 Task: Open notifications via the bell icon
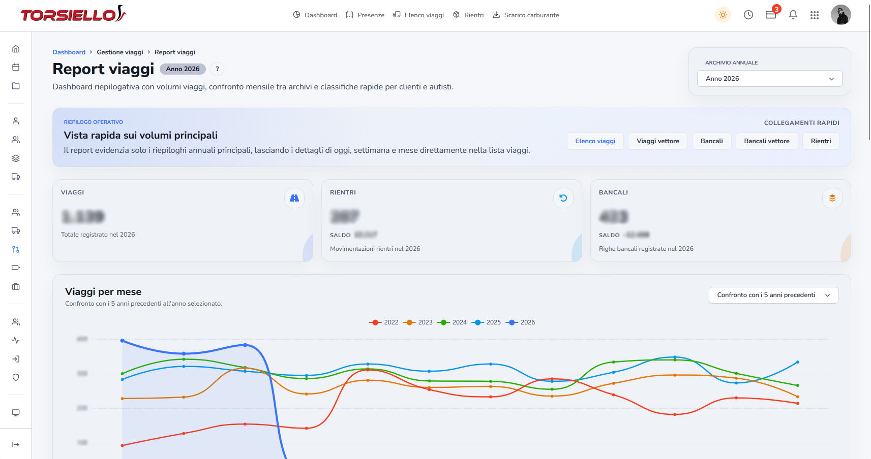point(793,15)
